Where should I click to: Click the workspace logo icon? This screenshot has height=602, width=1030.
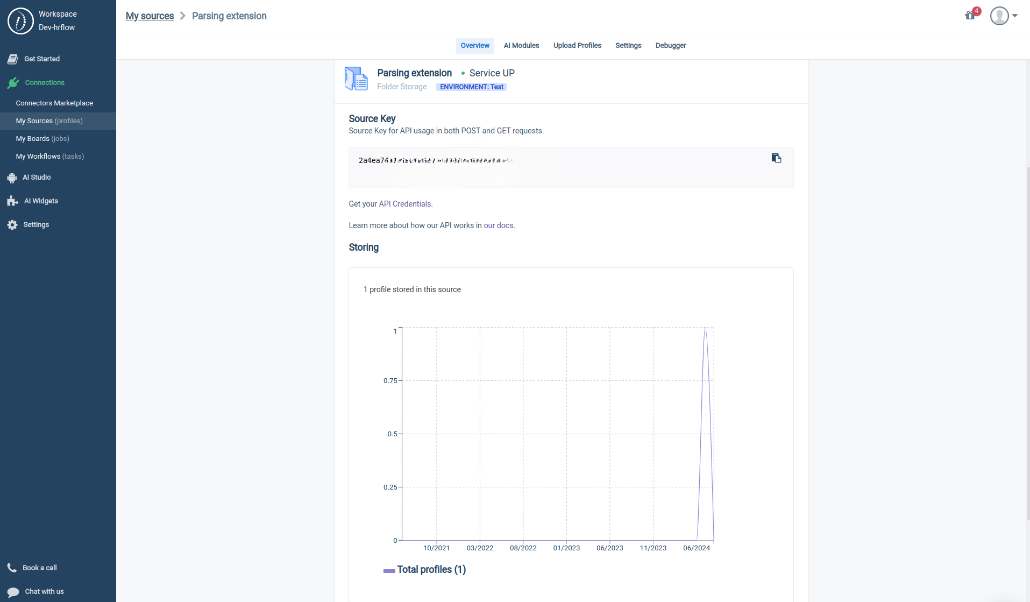(20, 20)
